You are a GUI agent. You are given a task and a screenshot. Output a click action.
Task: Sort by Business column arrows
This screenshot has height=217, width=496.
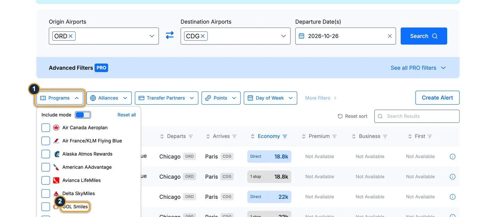[x=354, y=136]
